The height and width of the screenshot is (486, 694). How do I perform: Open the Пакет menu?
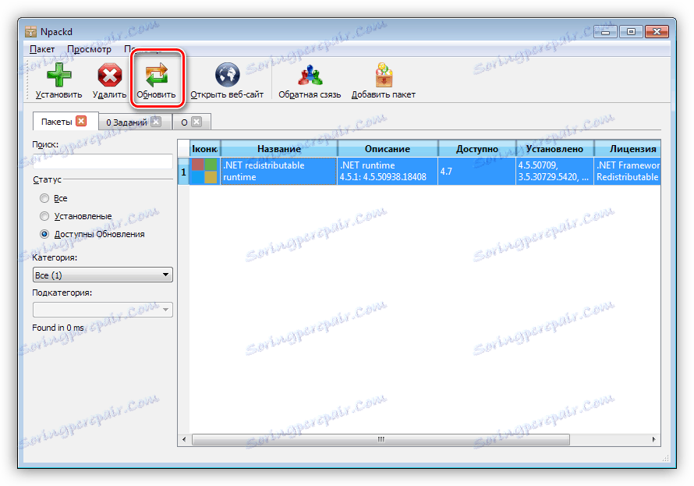[x=42, y=49]
